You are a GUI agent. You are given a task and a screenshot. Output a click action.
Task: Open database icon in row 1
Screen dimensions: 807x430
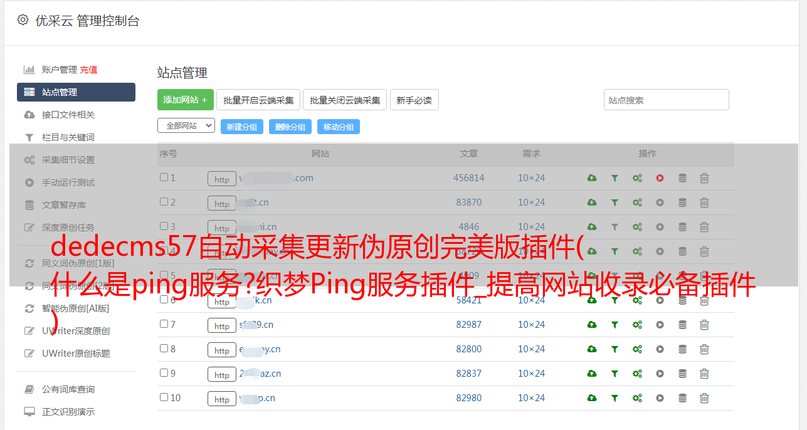pos(682,178)
